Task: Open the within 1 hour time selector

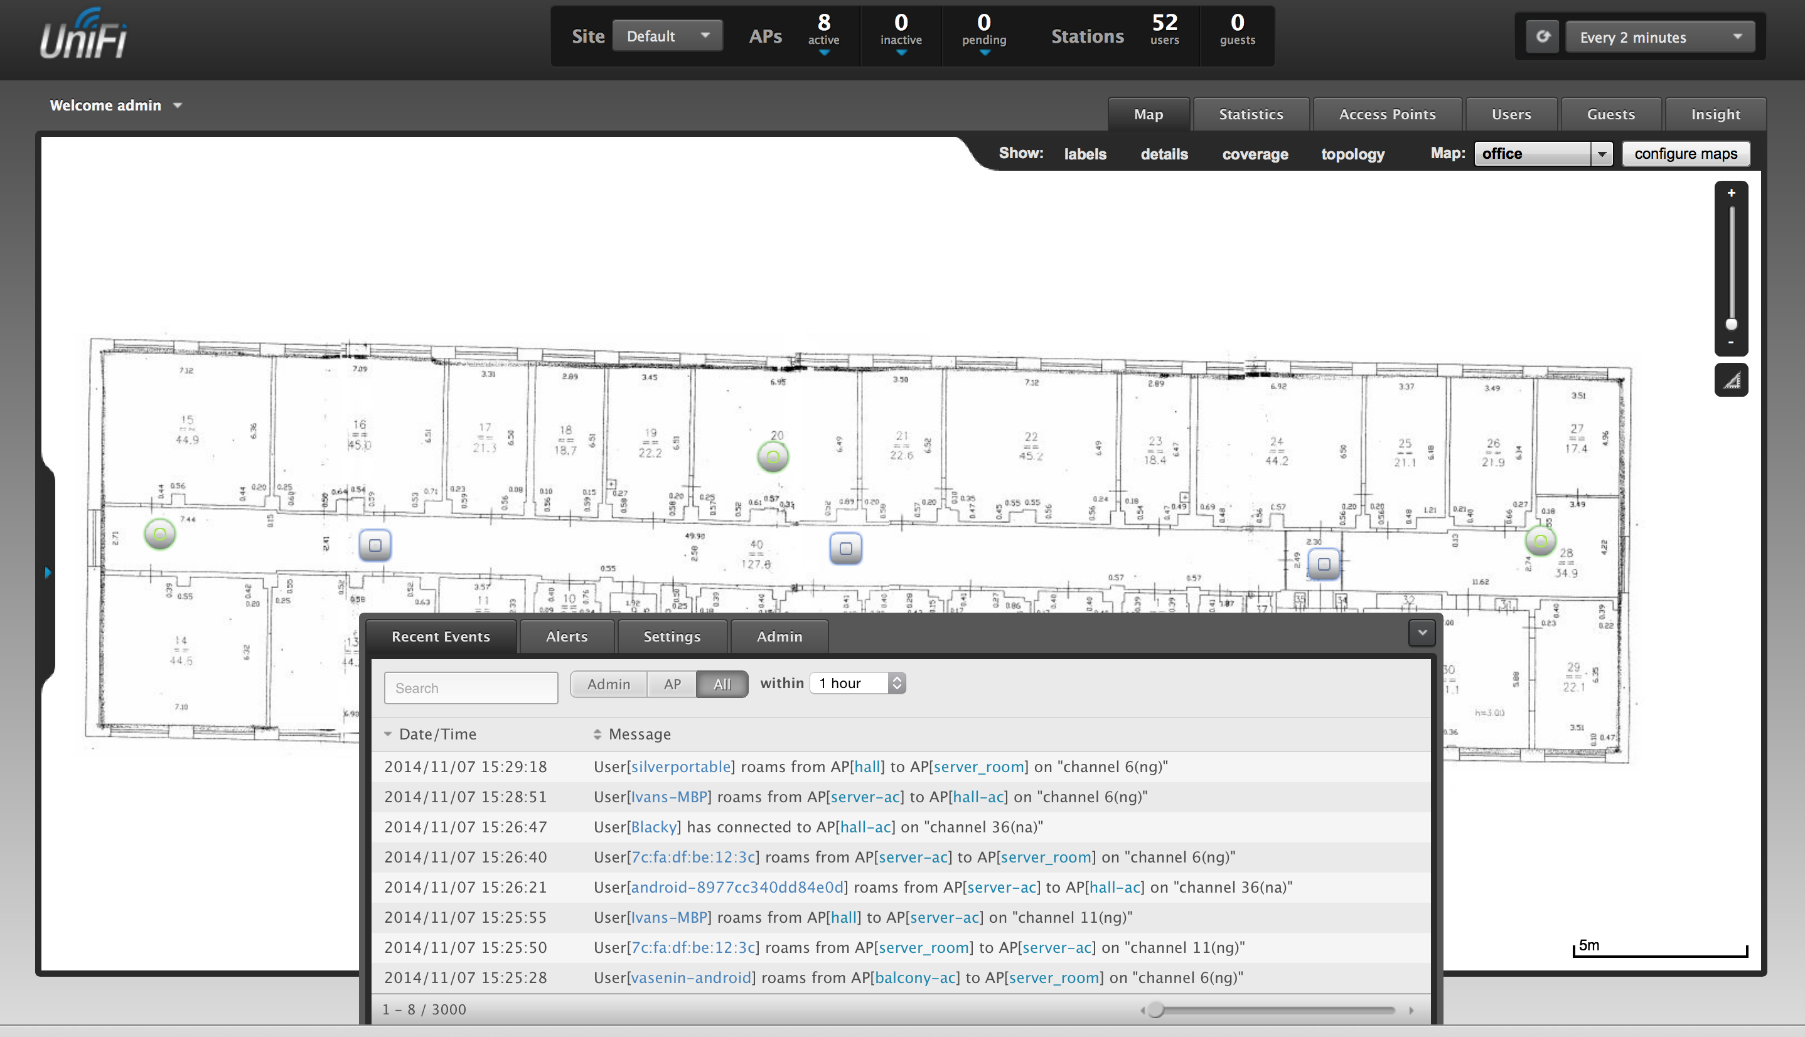Action: point(858,683)
